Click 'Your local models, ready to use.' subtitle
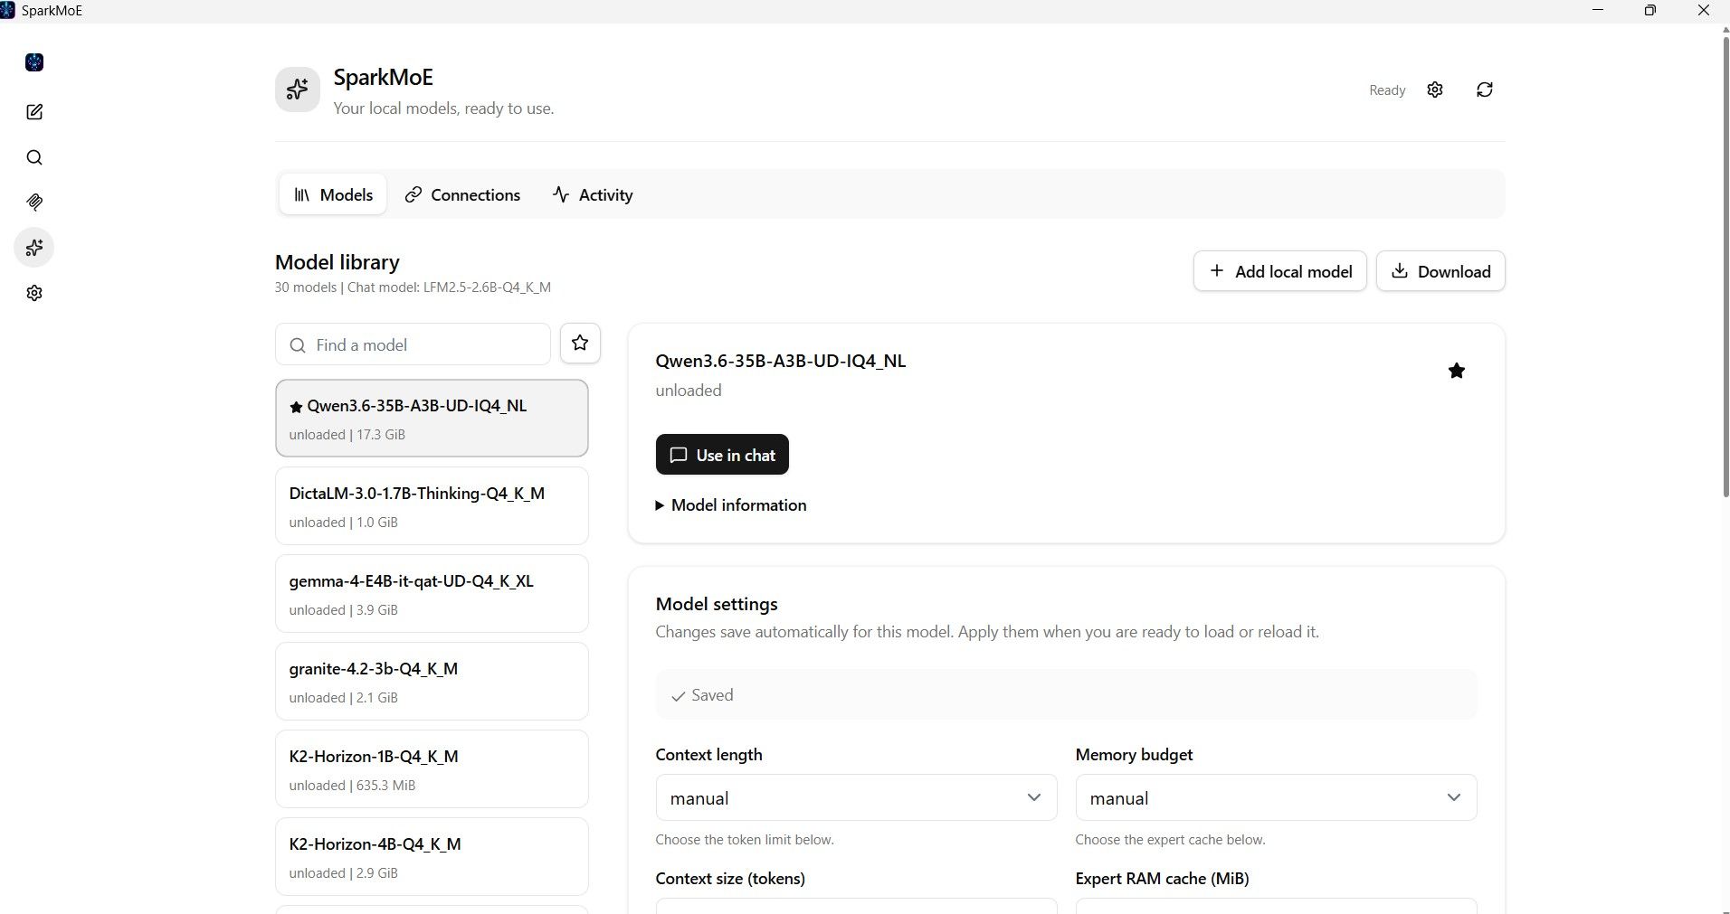 tap(443, 108)
